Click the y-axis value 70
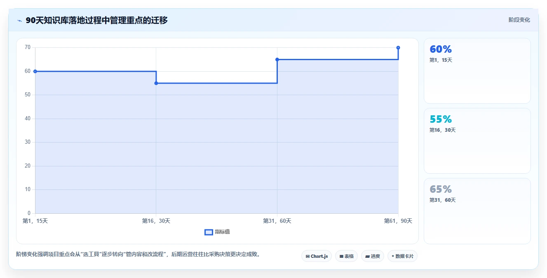Screen dimensions: 547x278 (28, 47)
